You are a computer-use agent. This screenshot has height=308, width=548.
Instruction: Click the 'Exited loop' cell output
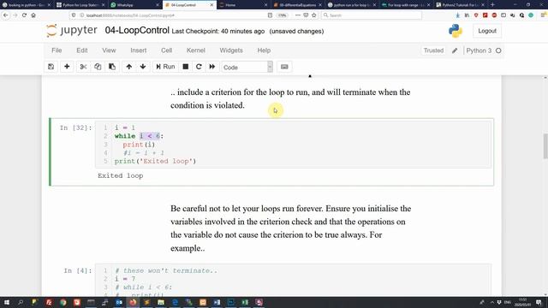click(120, 175)
